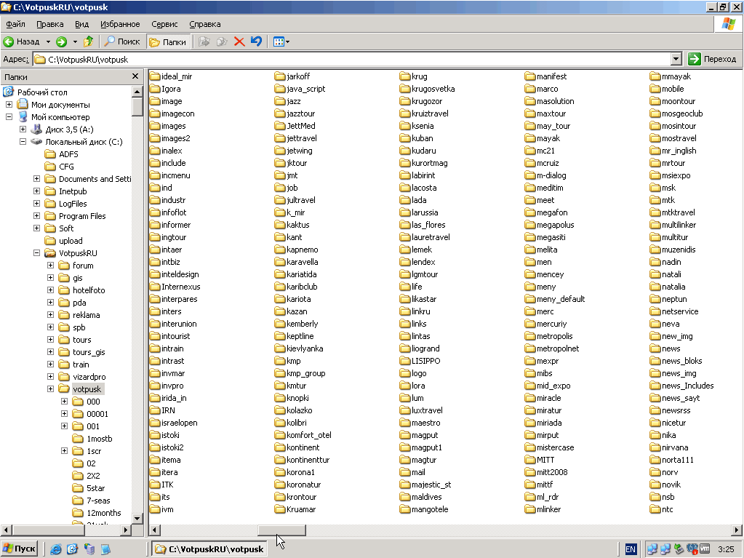The width and height of the screenshot is (744, 558).
Task: Select the mangotele folder icon
Action: pyautogui.click(x=405, y=509)
